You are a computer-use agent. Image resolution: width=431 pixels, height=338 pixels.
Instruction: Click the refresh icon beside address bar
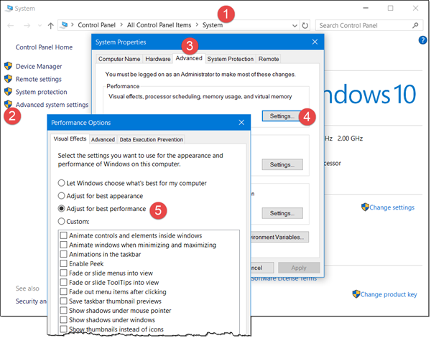pyautogui.click(x=305, y=26)
